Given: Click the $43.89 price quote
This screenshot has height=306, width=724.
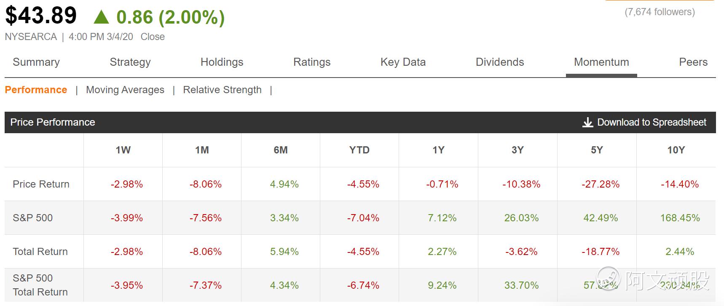Looking at the screenshot, I should pos(41,16).
